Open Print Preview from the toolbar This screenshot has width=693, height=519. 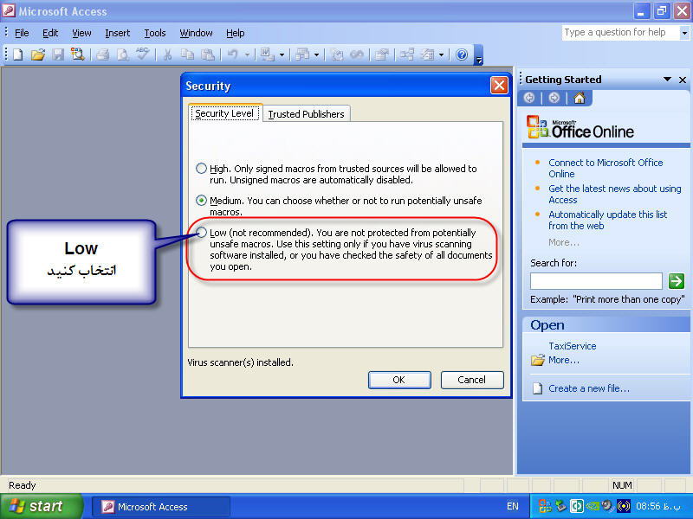pos(122,54)
